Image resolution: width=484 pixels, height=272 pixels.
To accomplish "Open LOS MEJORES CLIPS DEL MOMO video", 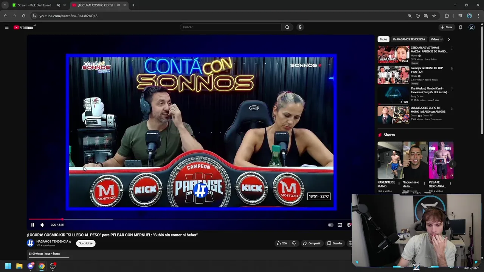I will pos(393,115).
